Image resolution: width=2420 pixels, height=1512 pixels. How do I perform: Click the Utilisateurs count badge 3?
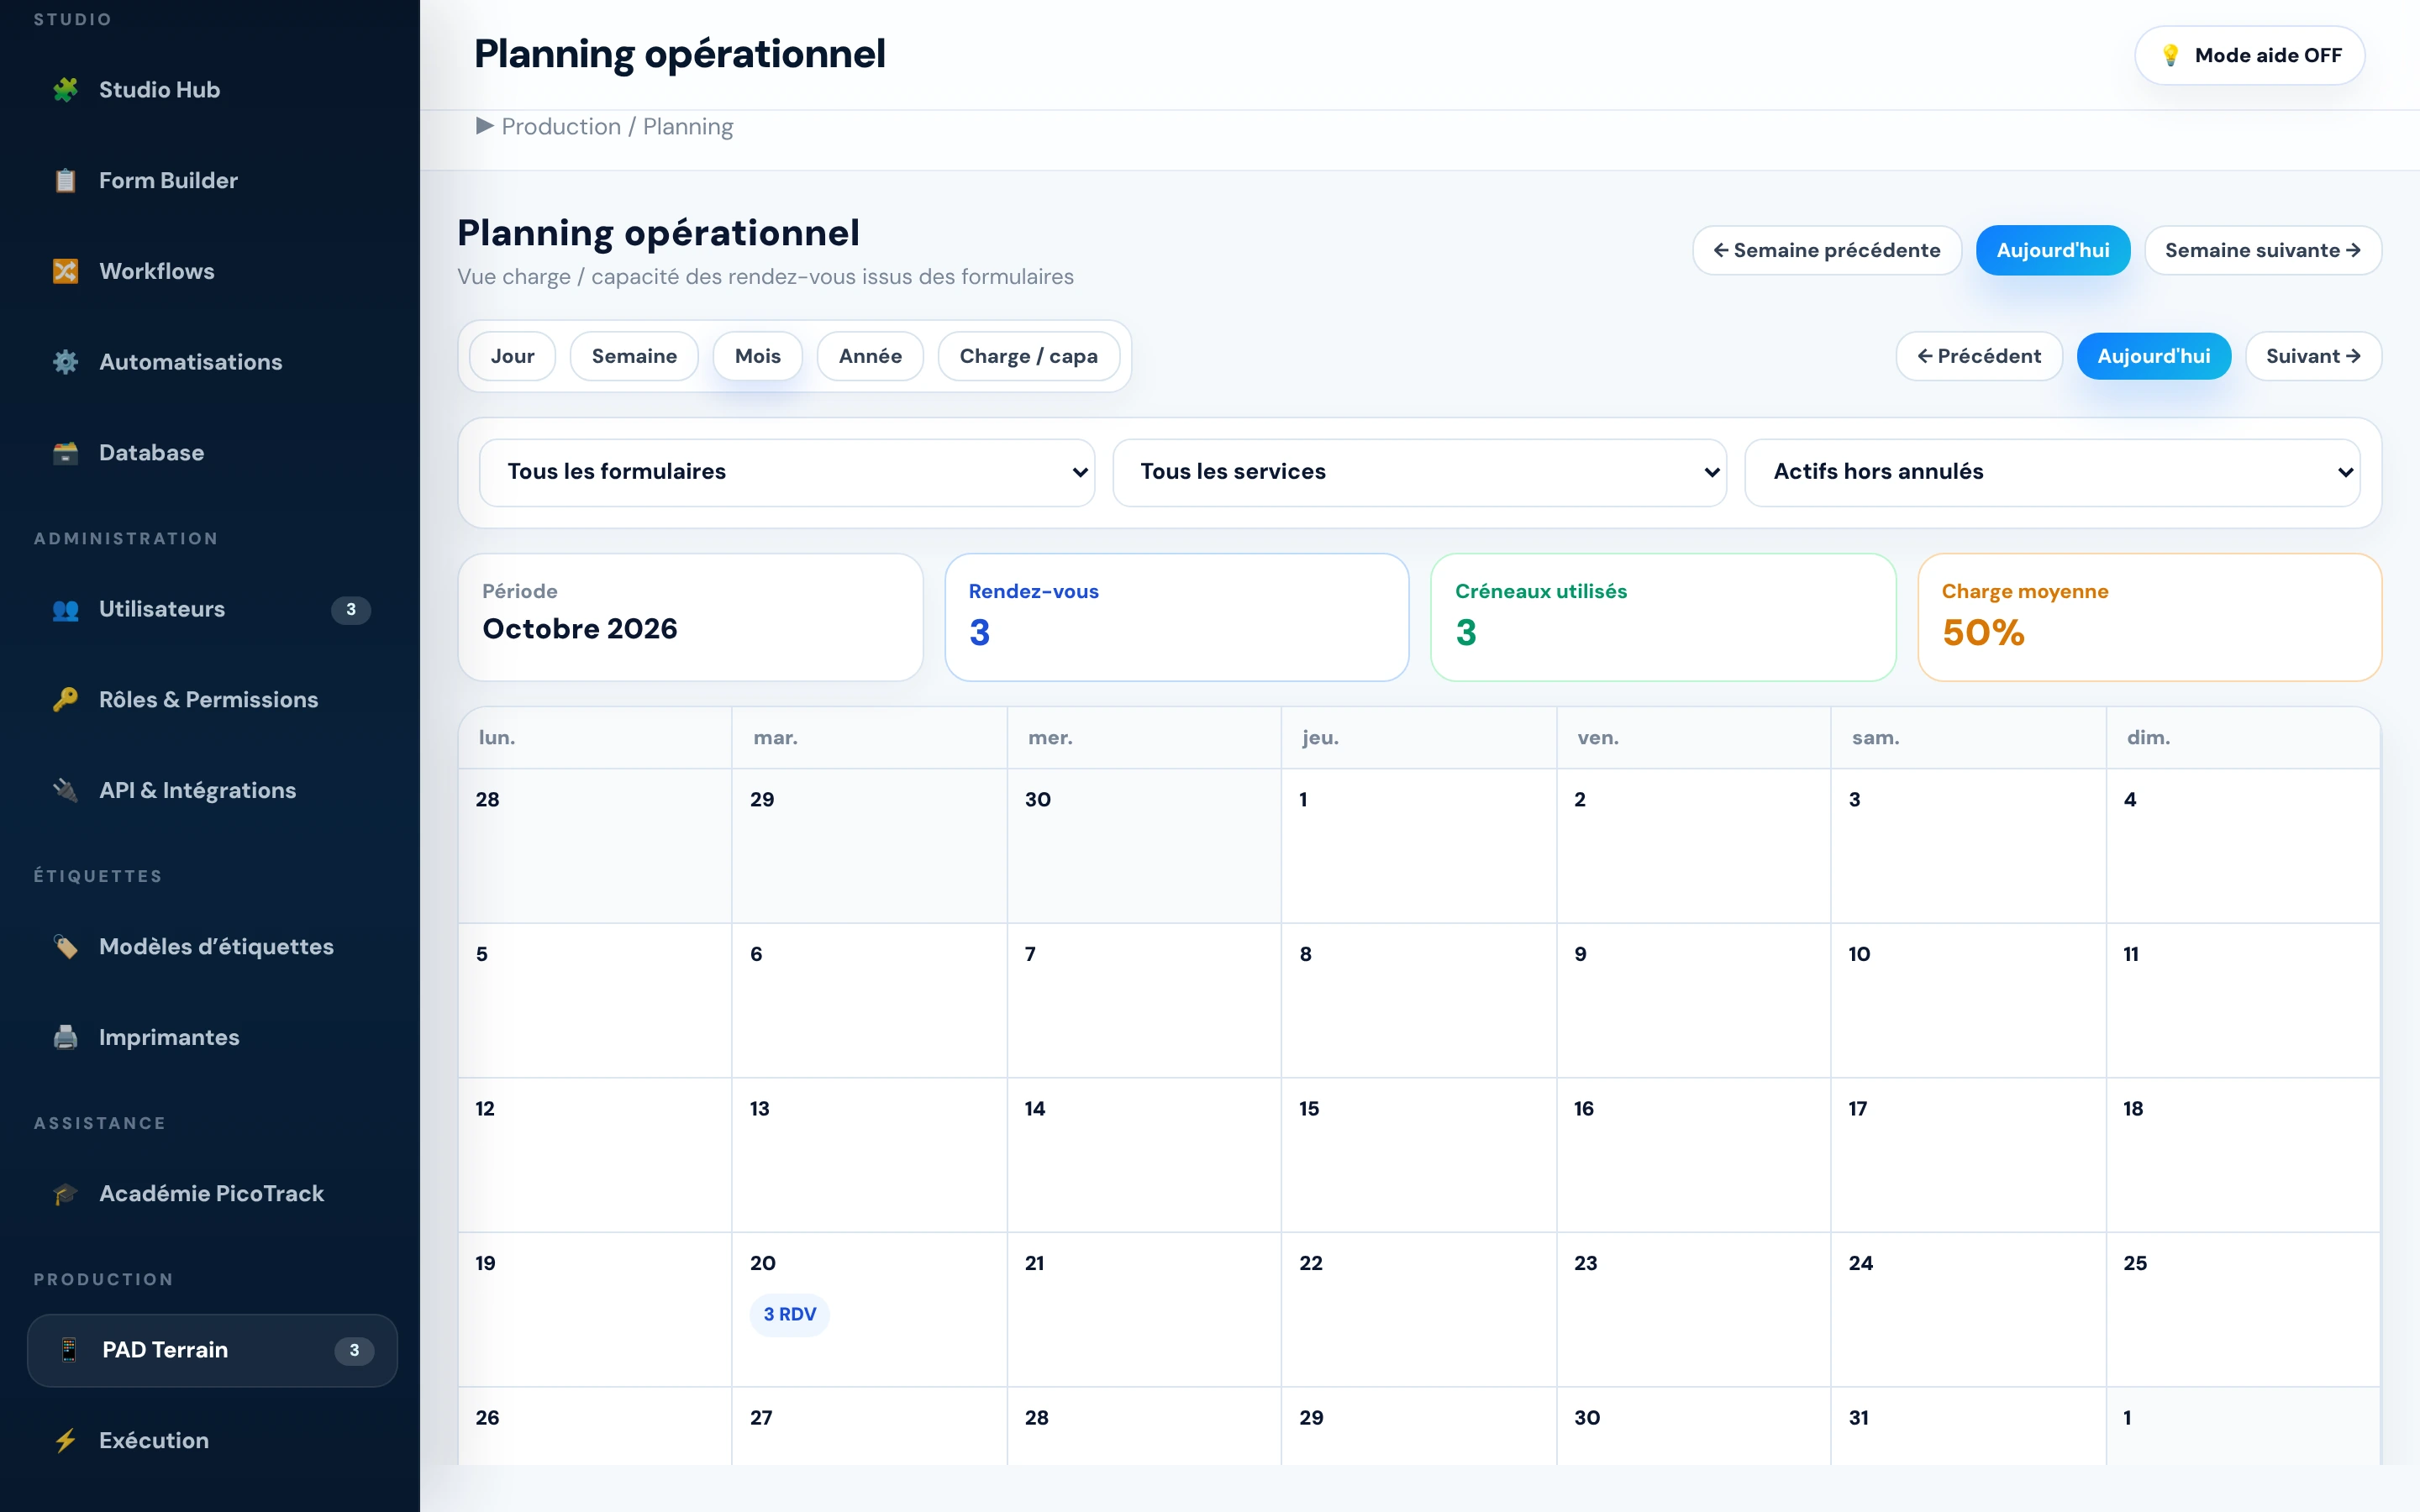pos(350,609)
